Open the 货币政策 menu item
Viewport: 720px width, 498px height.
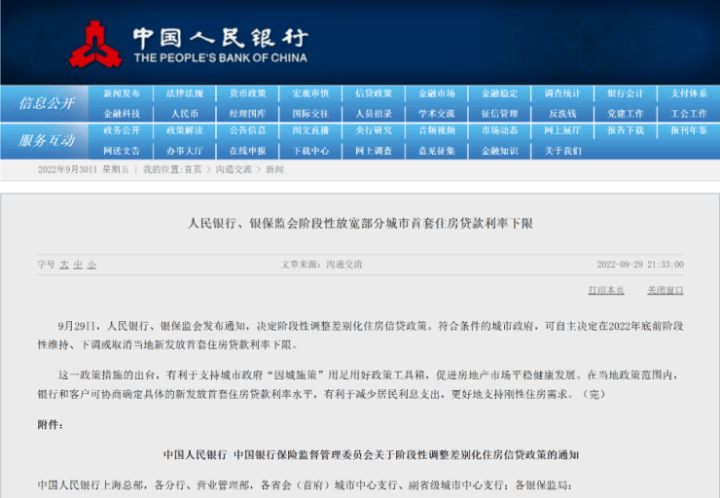(x=247, y=93)
